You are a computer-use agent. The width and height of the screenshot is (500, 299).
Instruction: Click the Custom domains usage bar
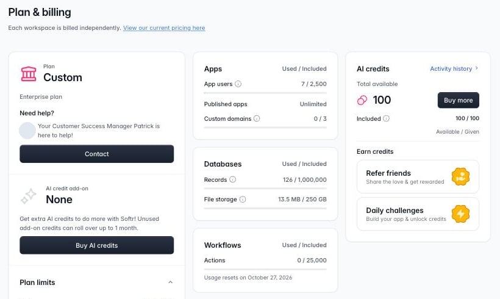[265, 128]
